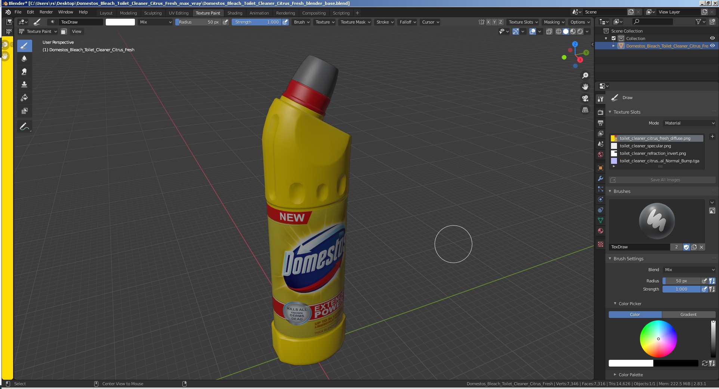
Task: Open the Render menu
Action: click(46, 12)
